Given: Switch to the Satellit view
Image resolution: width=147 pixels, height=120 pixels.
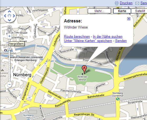Looking at the screenshot, I should click(139, 11).
